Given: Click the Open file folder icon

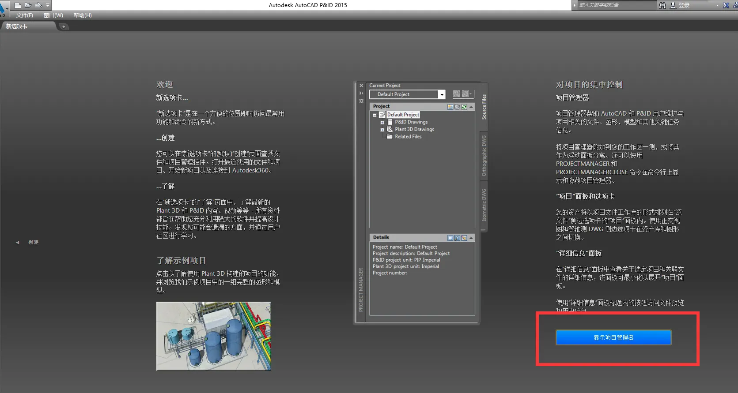Looking at the screenshot, I should click(x=28, y=5).
